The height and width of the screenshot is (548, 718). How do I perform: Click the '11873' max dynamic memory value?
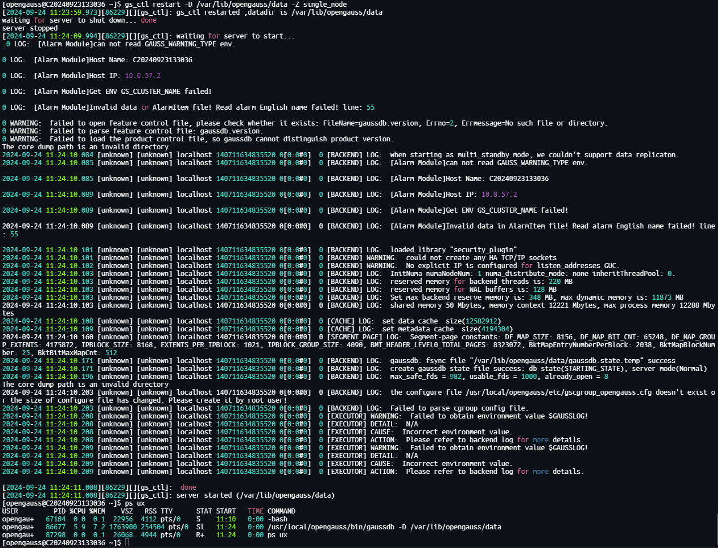click(662, 297)
